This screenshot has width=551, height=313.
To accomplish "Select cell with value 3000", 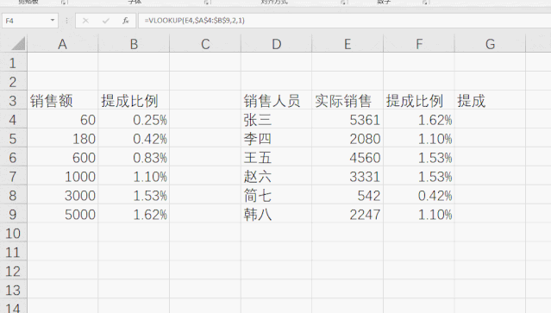I will click(63, 196).
